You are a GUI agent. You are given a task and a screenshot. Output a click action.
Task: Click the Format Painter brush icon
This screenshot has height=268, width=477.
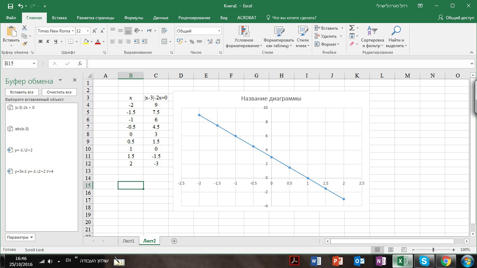(24, 44)
